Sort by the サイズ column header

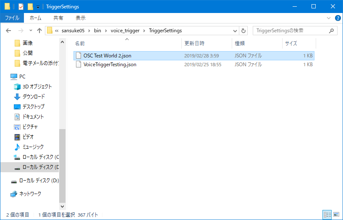[299, 44]
